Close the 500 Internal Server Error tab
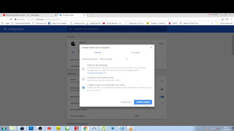Screen dimensions: 234x131 [x=27, y=15]
